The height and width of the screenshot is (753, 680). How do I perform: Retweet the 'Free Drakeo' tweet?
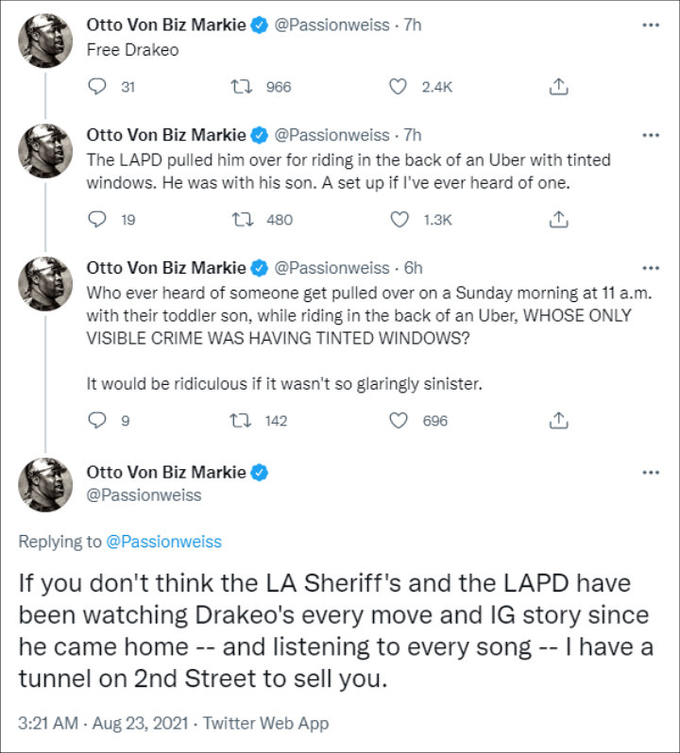pyautogui.click(x=241, y=87)
